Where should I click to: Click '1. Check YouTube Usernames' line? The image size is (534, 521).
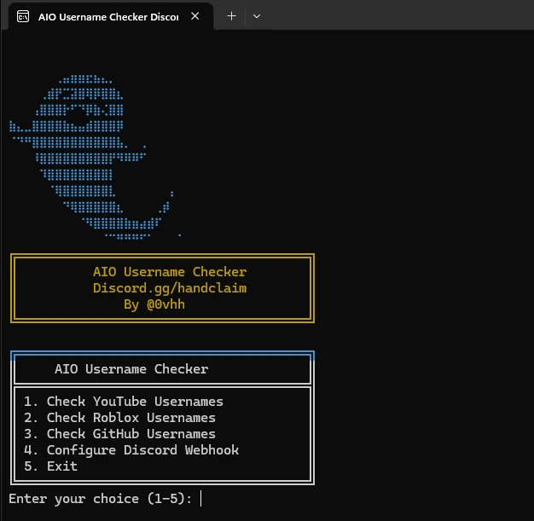(x=124, y=402)
